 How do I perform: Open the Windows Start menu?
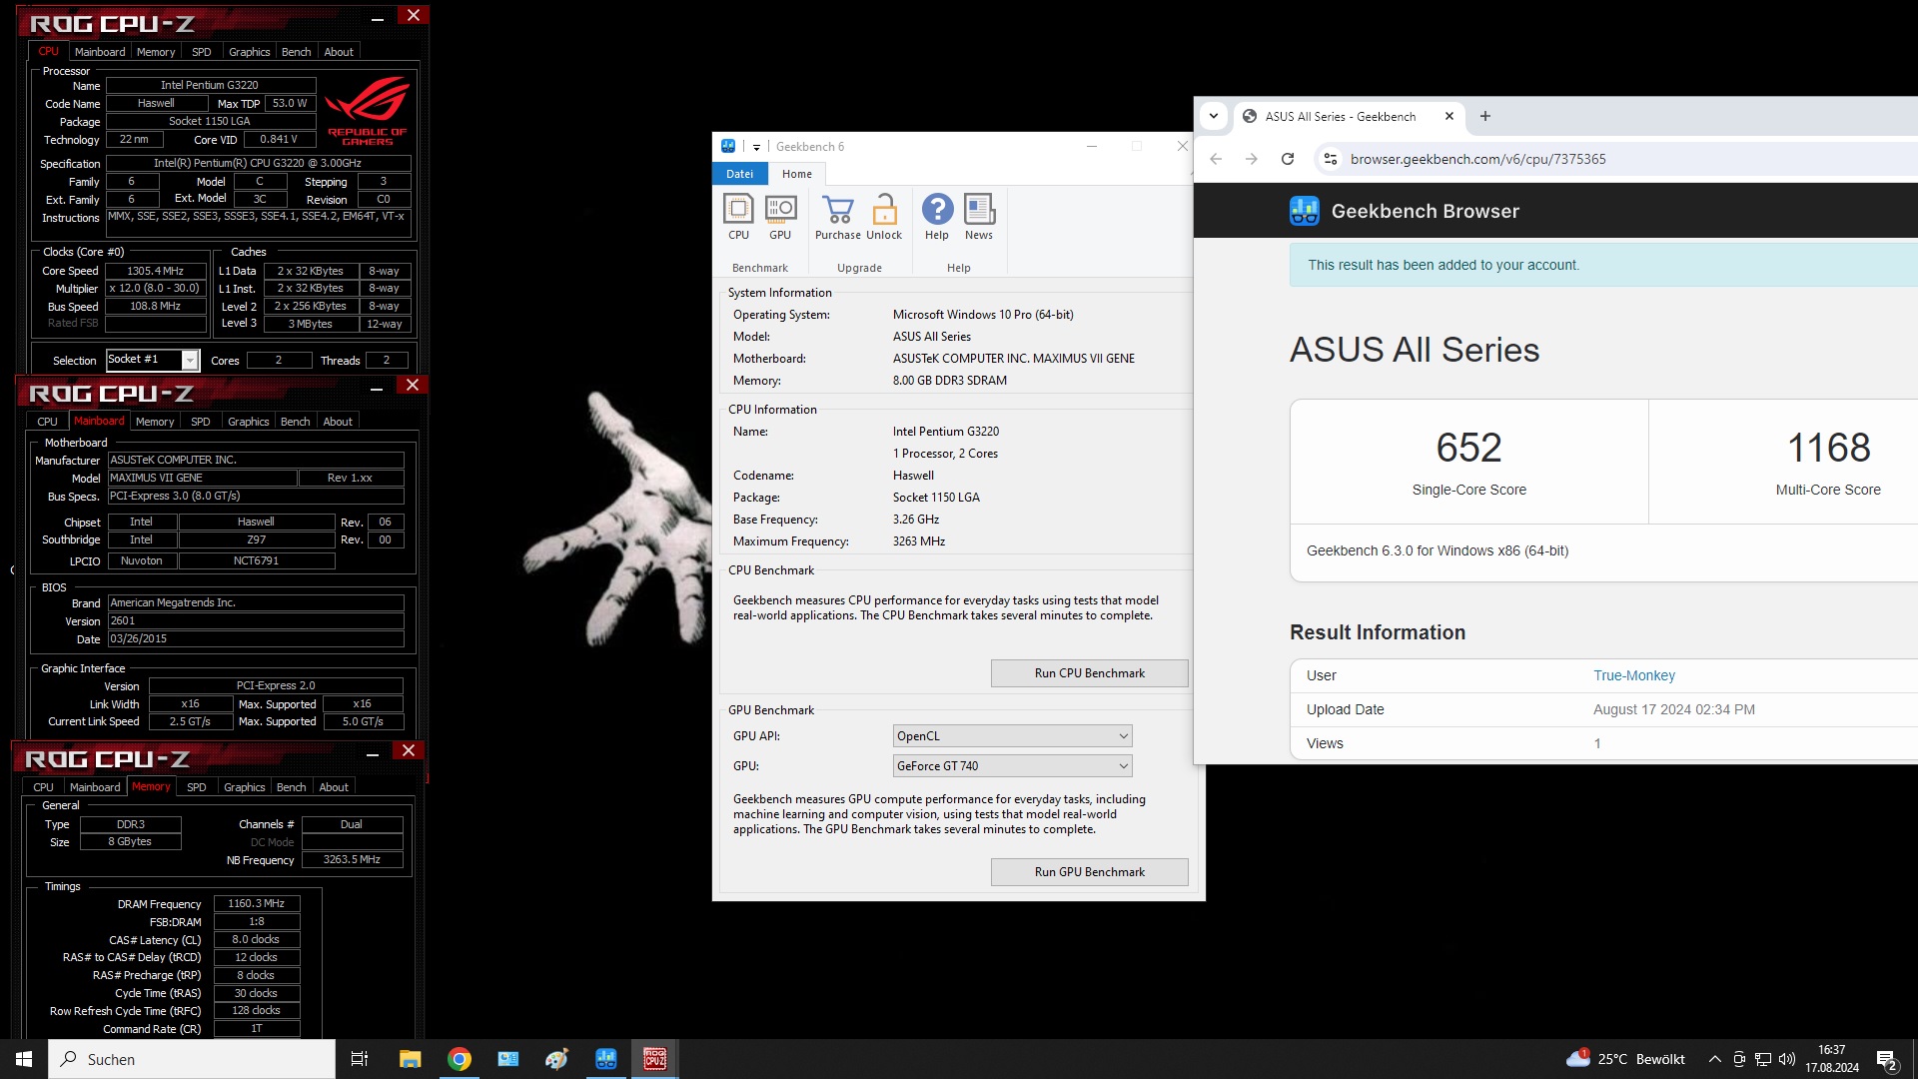[24, 1059]
